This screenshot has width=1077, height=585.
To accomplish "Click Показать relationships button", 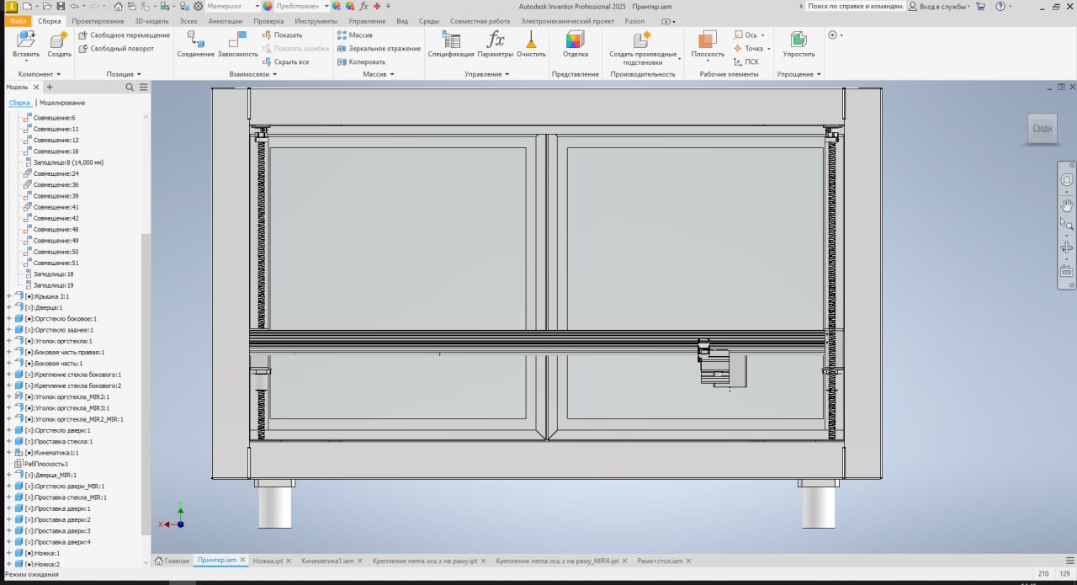I will tap(282, 35).
